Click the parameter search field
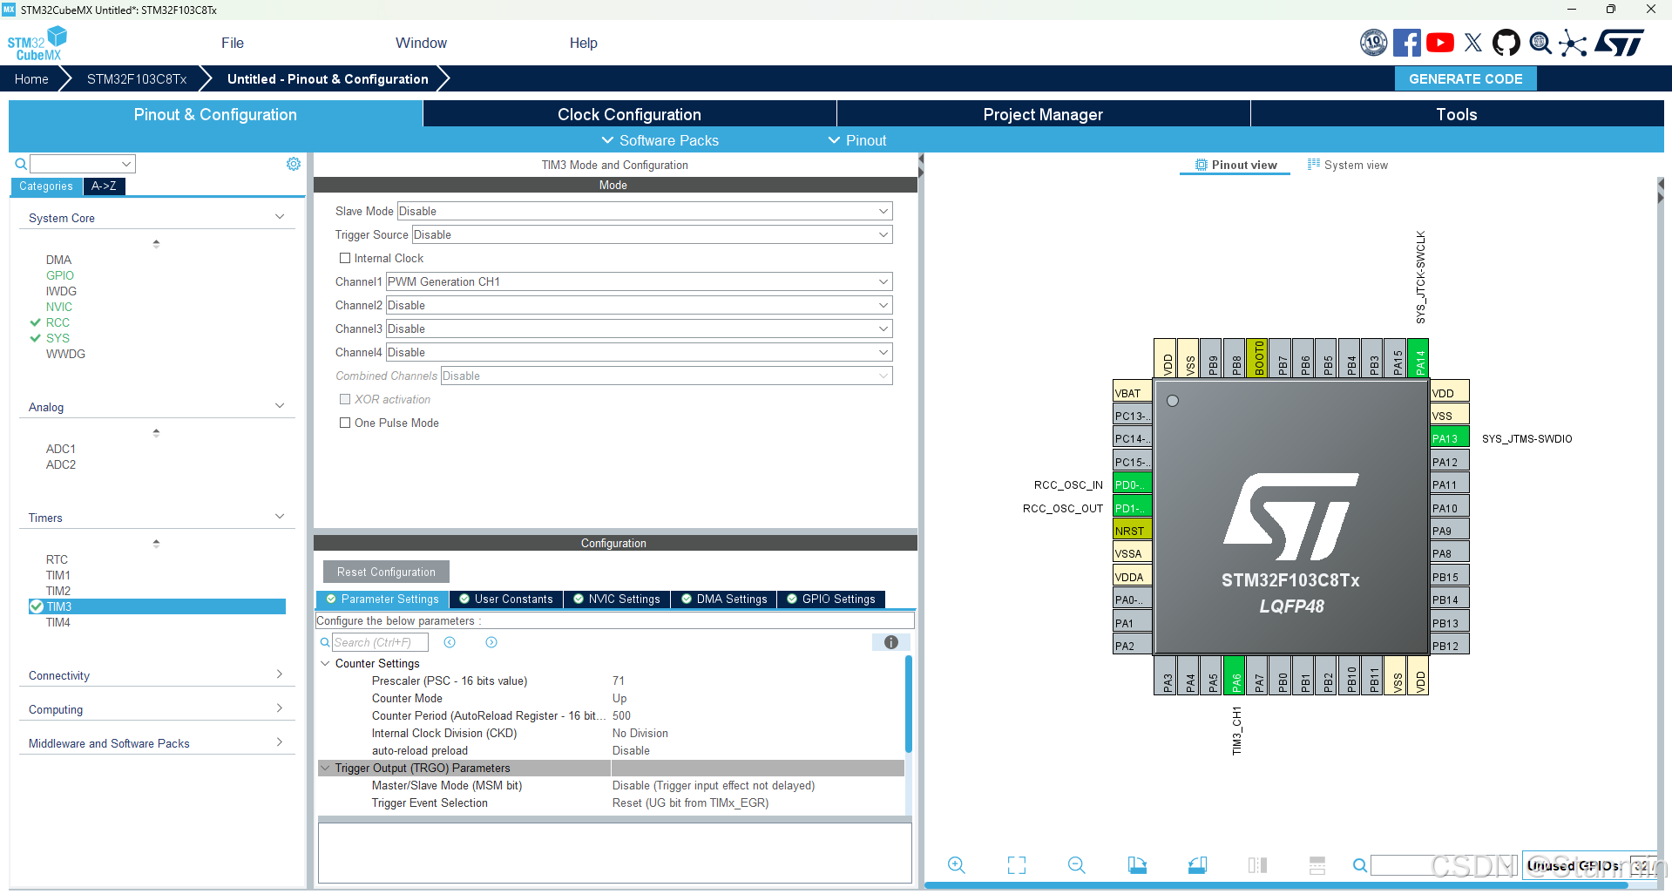This screenshot has height=894, width=1672. click(380, 642)
